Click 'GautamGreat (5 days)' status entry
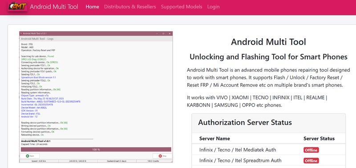356x168 pixels. point(117,161)
